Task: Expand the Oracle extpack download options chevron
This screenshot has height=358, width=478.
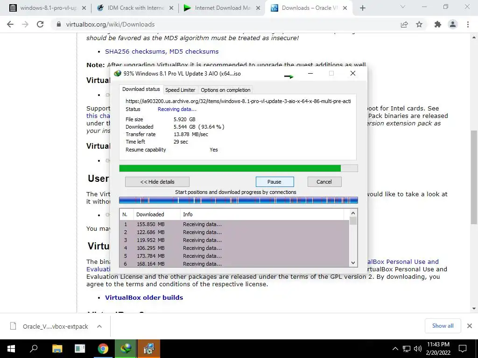Action: coord(99,326)
